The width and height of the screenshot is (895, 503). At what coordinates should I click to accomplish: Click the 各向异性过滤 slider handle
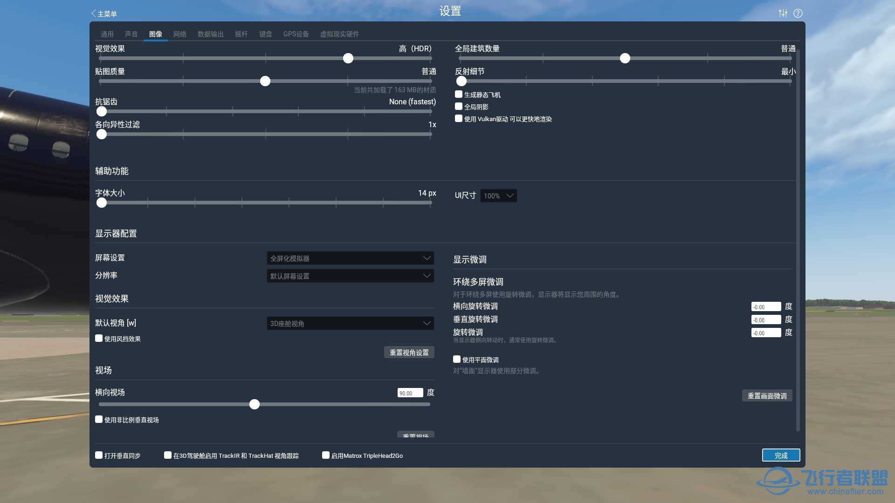click(102, 134)
